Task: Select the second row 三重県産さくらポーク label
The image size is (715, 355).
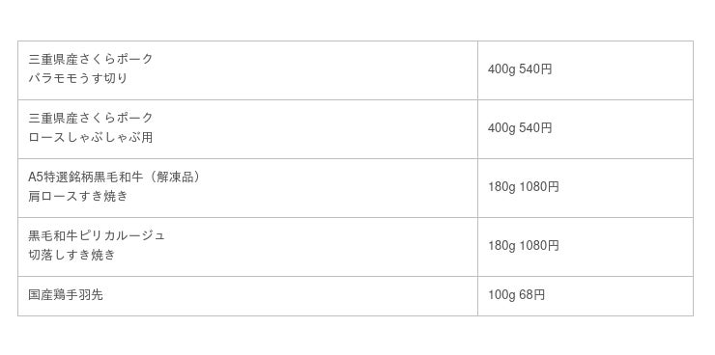Action: tap(91, 118)
